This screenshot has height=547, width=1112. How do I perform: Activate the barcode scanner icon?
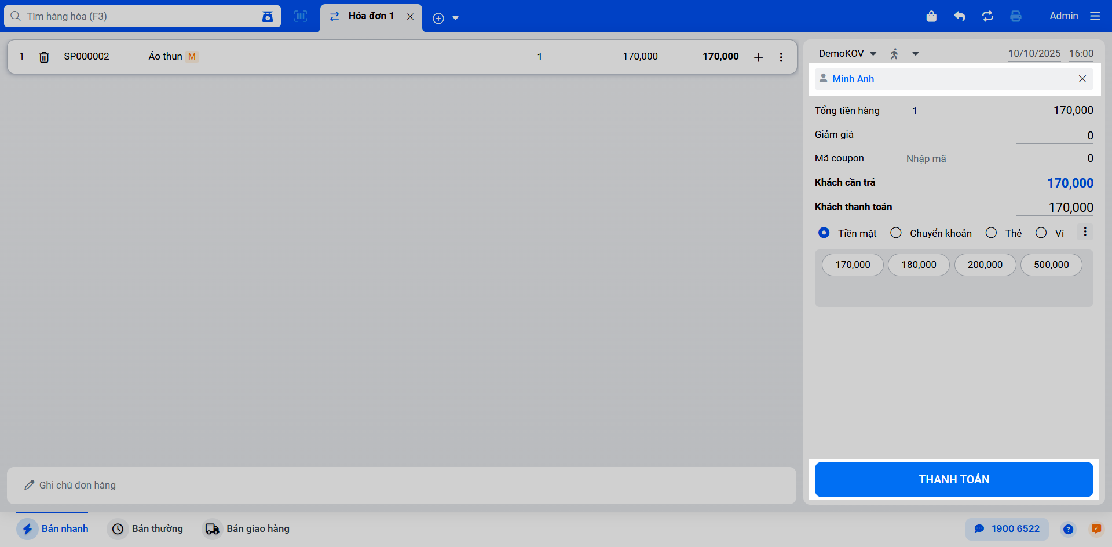(301, 16)
